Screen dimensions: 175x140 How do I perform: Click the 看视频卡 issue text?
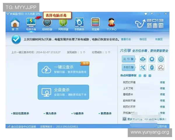[128, 94]
